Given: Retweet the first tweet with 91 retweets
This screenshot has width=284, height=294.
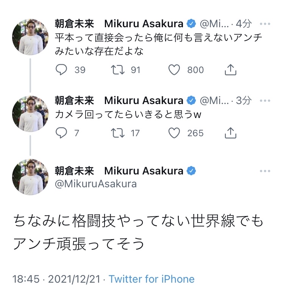Looking at the screenshot, I should pyautogui.click(x=118, y=70).
